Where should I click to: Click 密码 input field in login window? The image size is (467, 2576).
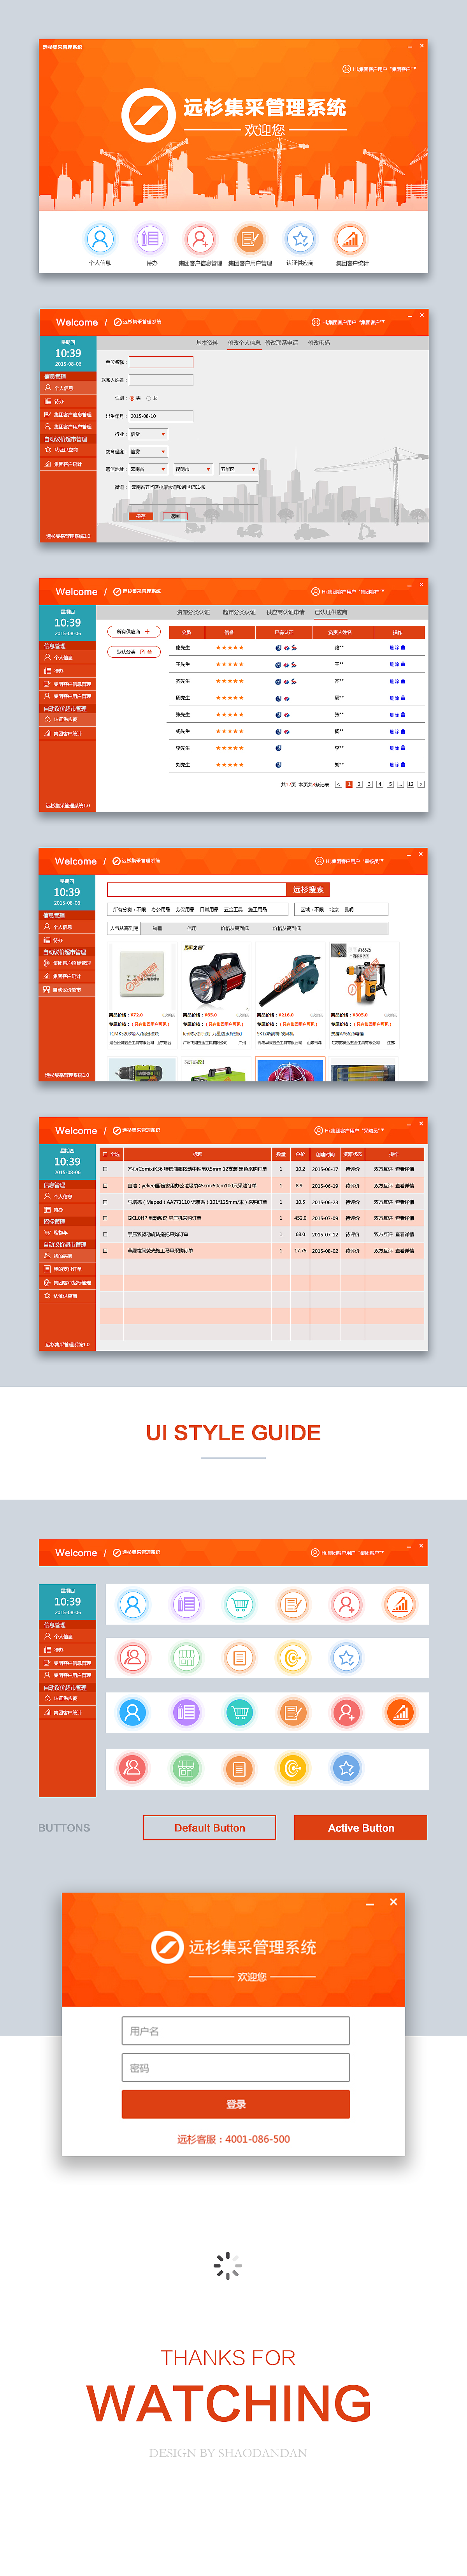coord(236,2068)
